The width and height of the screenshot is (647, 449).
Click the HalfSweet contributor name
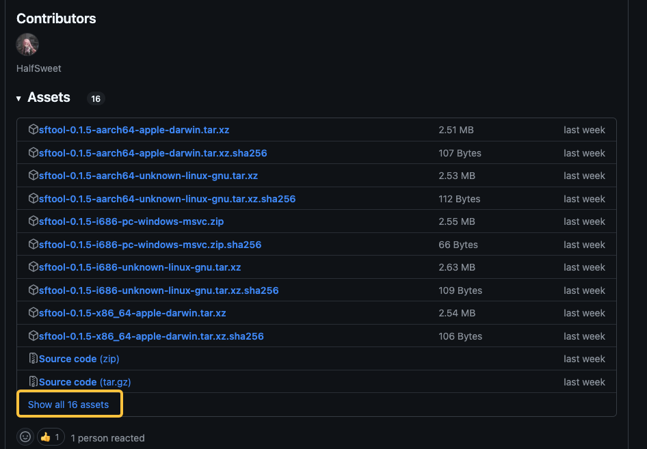pos(39,68)
